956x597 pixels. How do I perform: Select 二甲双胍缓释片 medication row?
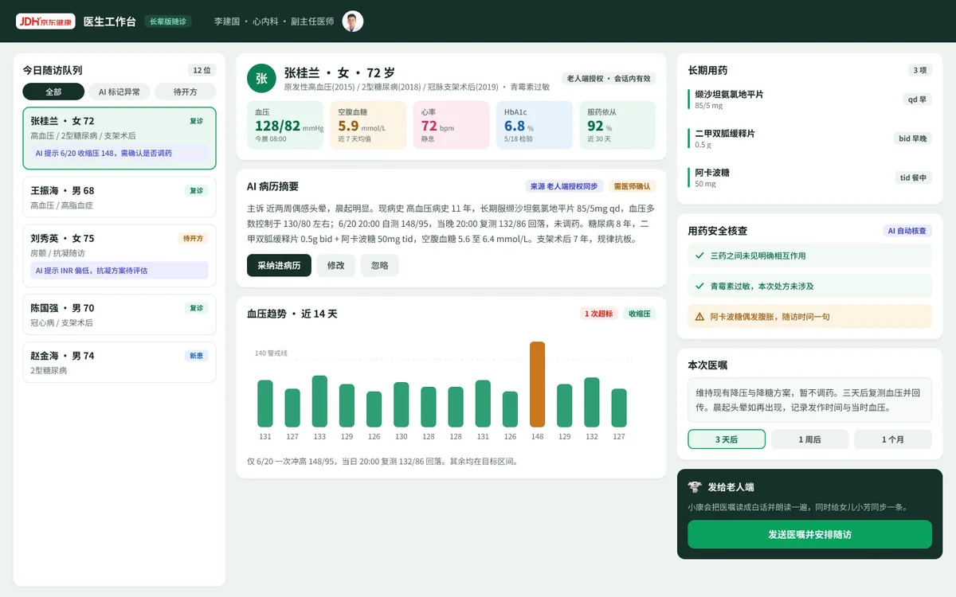coord(809,139)
